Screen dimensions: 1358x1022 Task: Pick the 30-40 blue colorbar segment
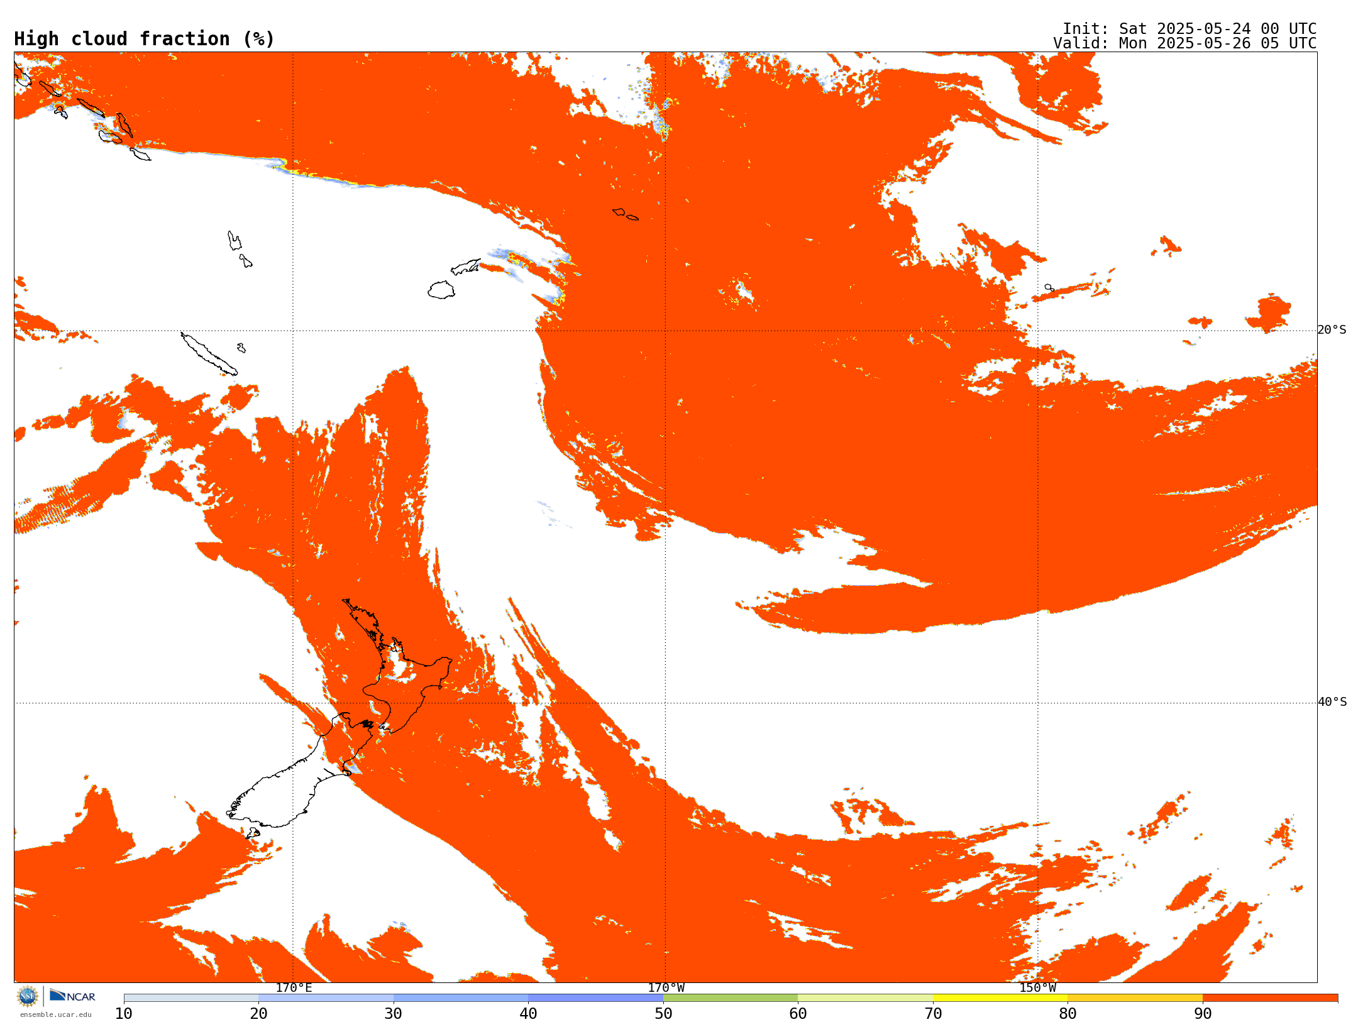[461, 998]
